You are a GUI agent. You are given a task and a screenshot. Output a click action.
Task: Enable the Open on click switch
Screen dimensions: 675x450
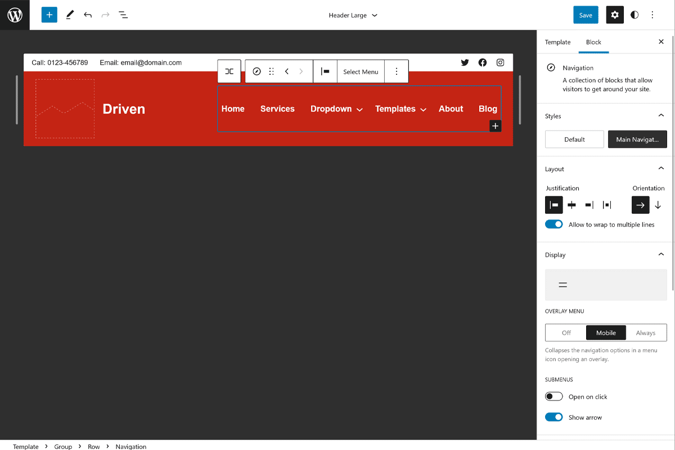click(x=554, y=397)
